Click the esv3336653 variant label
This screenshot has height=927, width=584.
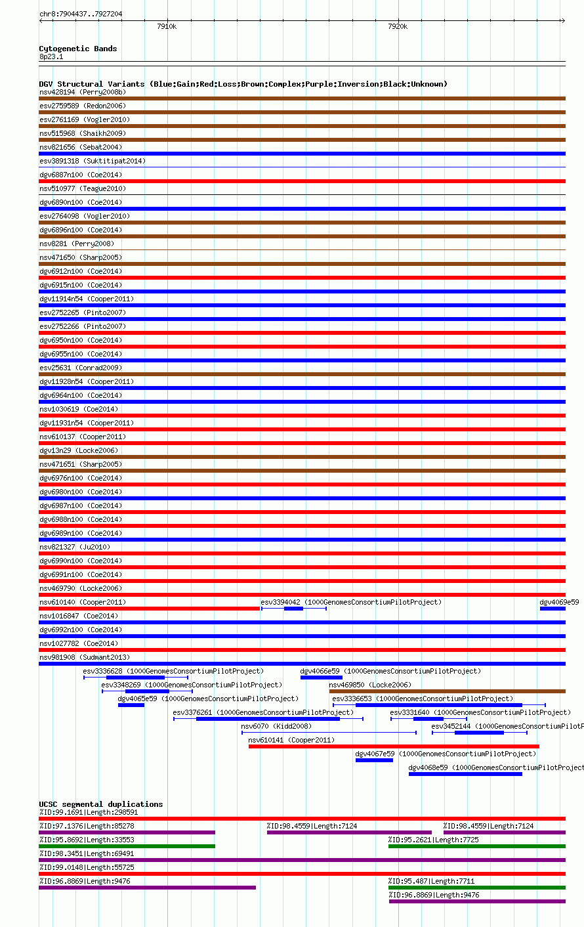point(423,699)
